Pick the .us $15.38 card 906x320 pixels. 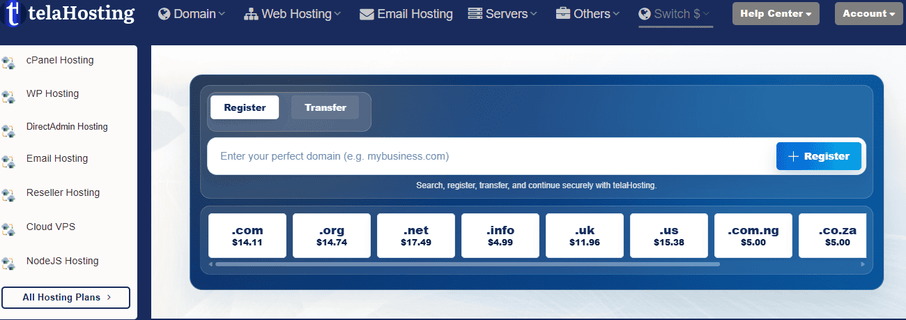(669, 236)
